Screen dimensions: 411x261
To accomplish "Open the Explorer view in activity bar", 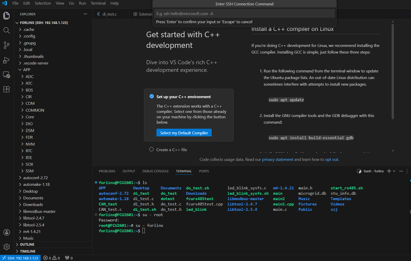I will 7,16.
